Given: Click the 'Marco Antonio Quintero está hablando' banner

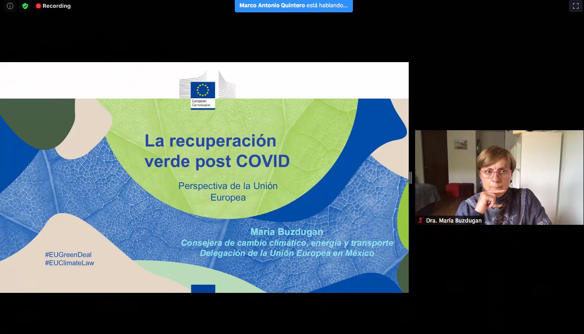Looking at the screenshot, I should tap(293, 6).
